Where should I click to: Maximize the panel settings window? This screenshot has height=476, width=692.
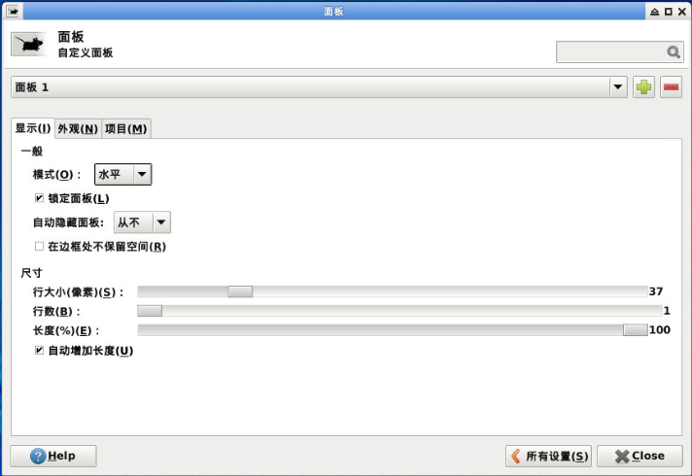click(668, 11)
